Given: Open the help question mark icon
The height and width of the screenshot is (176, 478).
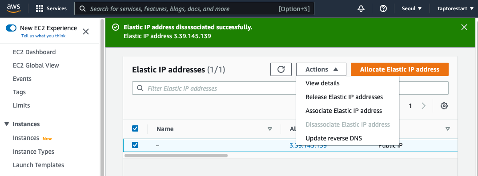Looking at the screenshot, I should pos(383,8).
